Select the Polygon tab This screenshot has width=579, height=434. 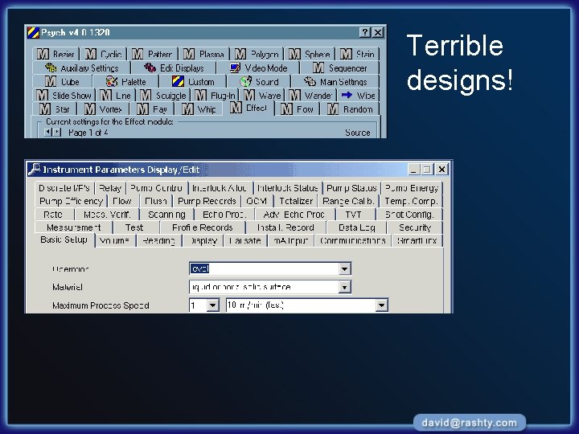point(257,55)
